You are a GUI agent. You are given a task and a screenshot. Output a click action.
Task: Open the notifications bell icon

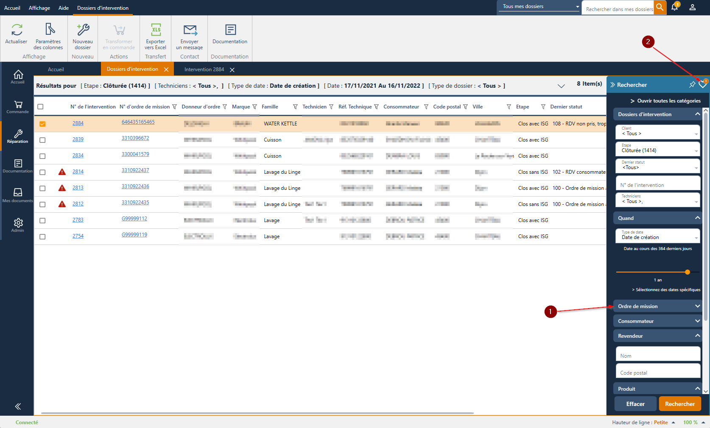[674, 7]
